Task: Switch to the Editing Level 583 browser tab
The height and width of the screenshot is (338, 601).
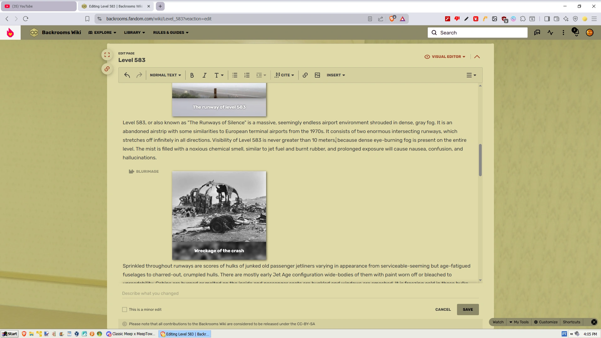Action: [114, 6]
